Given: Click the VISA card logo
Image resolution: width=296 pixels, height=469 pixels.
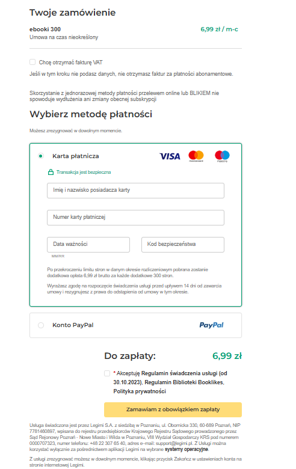Looking at the screenshot, I should (x=170, y=156).
